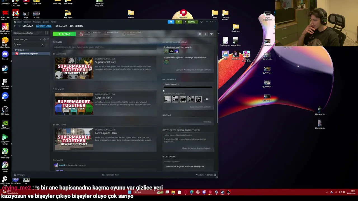This screenshot has height=201, width=358.
Task: Click the first friend avatar under Oynayan Arkadaşlar
Action: point(166,51)
